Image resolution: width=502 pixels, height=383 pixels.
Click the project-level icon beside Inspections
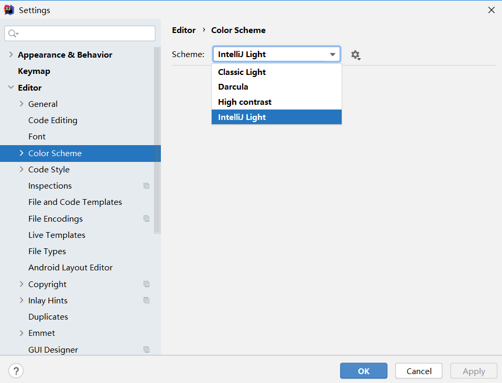point(146,185)
